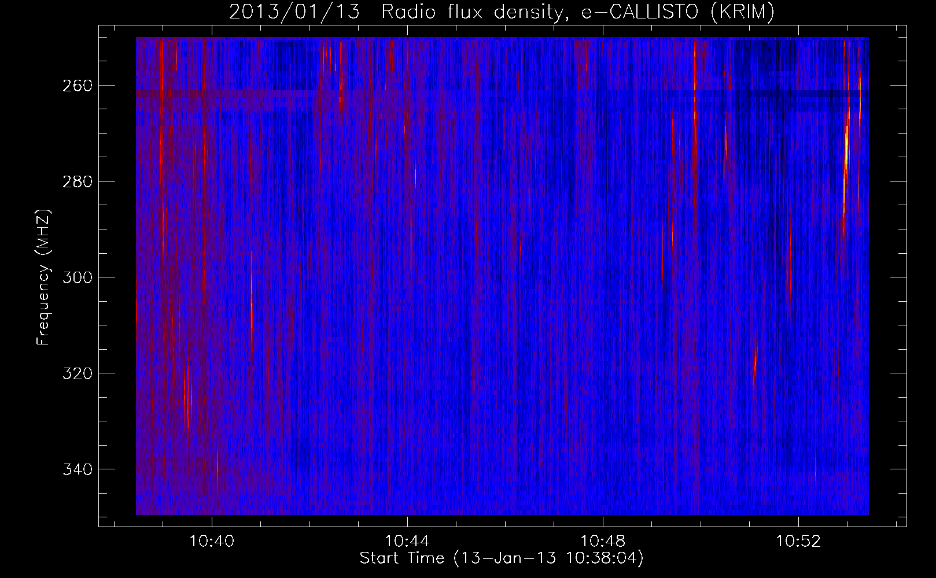The image size is (936, 578).
Task: Click the 340 frequency tick label
Action: tap(78, 469)
